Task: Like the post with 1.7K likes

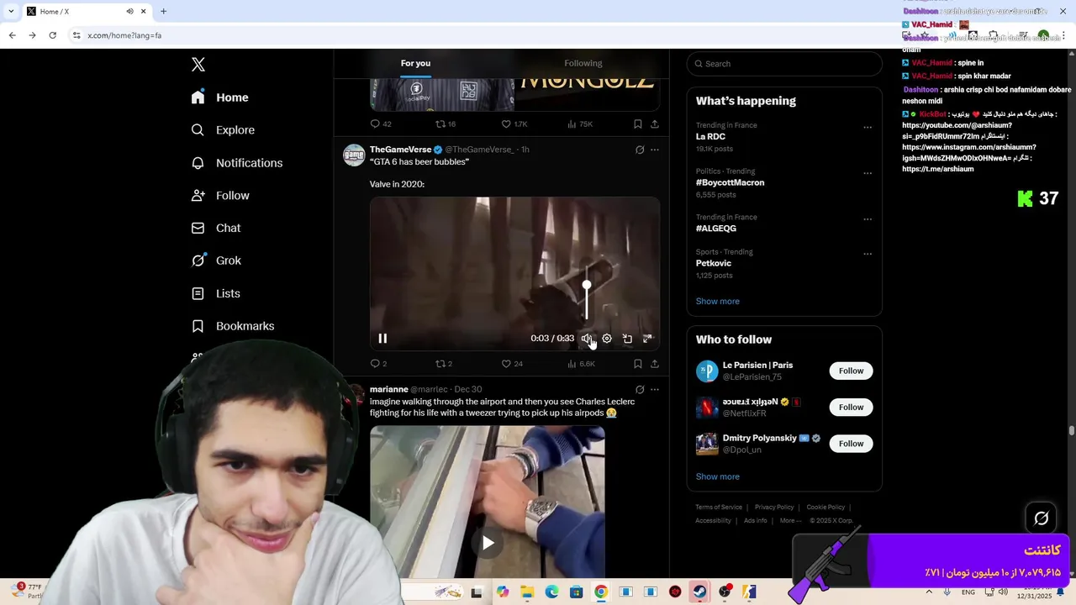Action: 514,124
